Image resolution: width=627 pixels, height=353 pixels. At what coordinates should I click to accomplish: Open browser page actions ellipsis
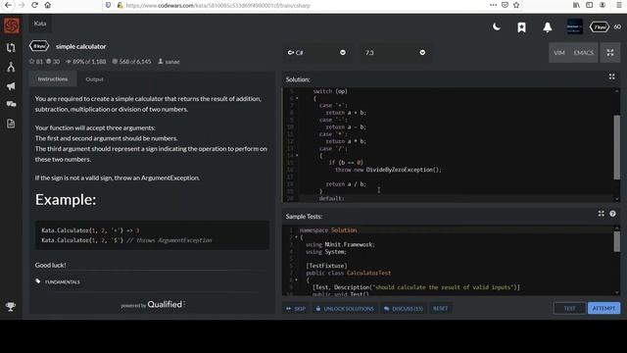(493, 5)
